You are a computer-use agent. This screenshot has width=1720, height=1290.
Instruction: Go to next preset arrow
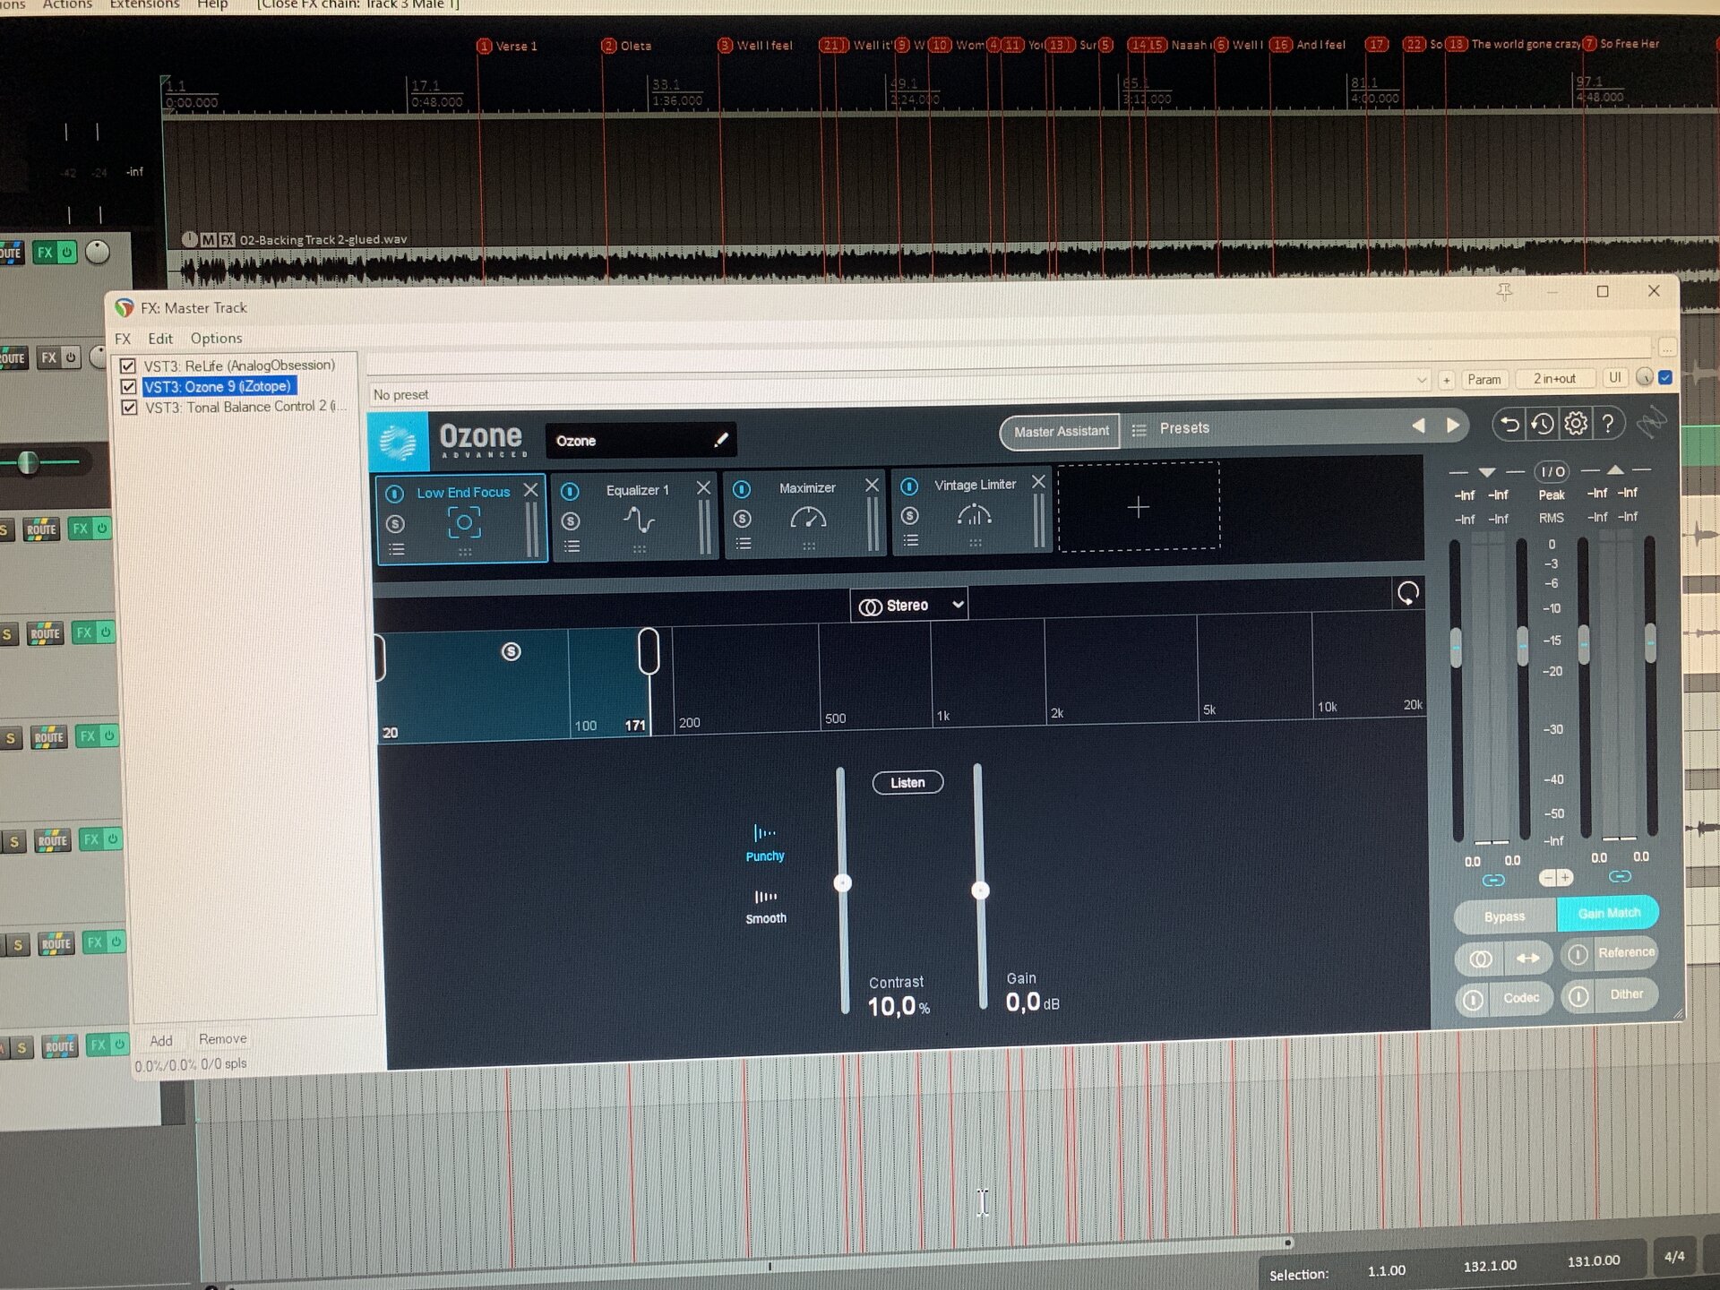[1452, 426]
